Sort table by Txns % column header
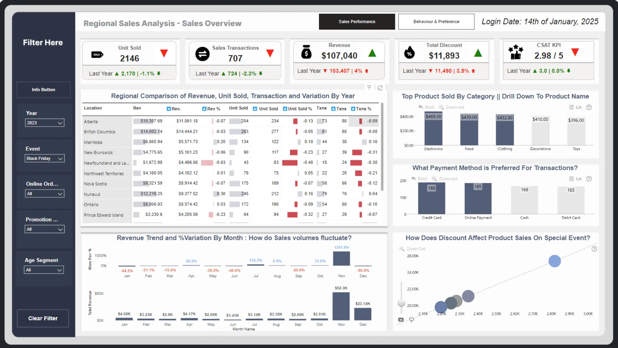This screenshot has width=618, height=348. pyautogui.click(x=361, y=109)
